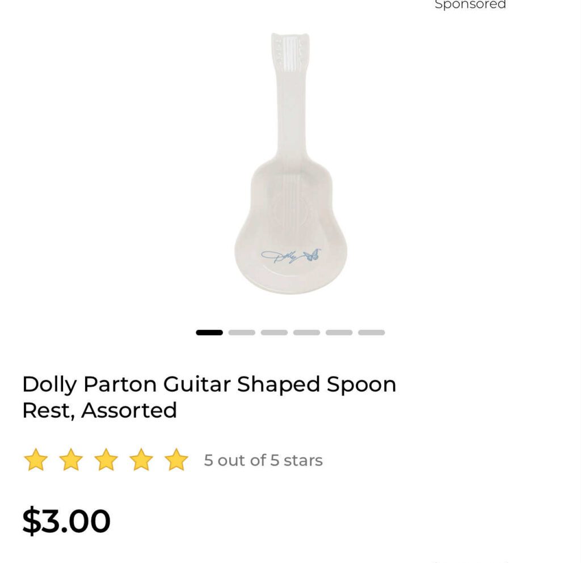Open the "5 out of 5 stars" reviews
Viewport: 581px width, 563px height.
pyautogui.click(x=263, y=460)
